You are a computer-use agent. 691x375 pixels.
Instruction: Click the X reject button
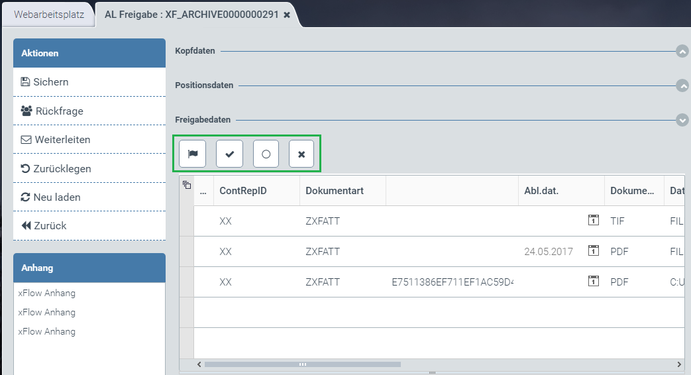(301, 154)
